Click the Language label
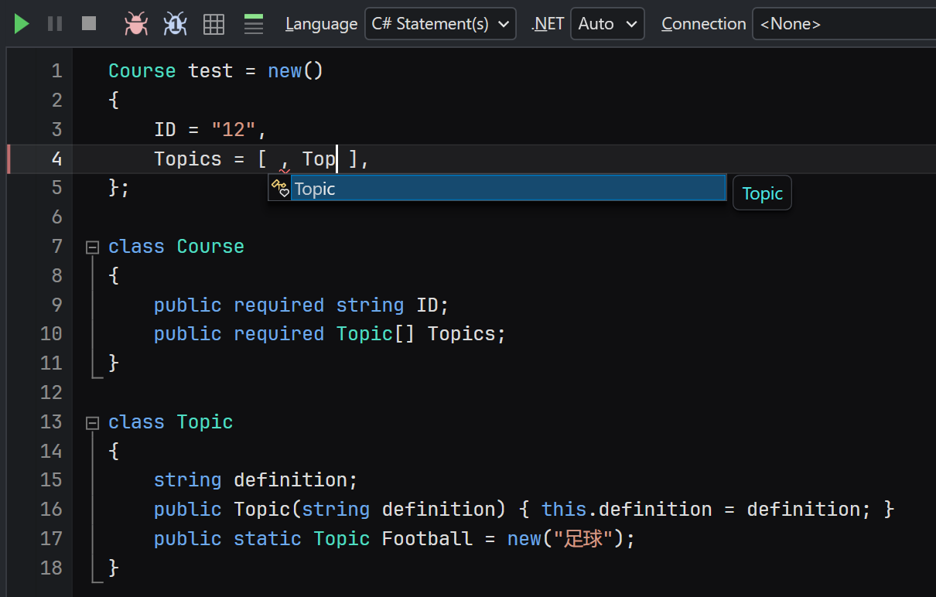The height and width of the screenshot is (597, 936). [x=321, y=24]
